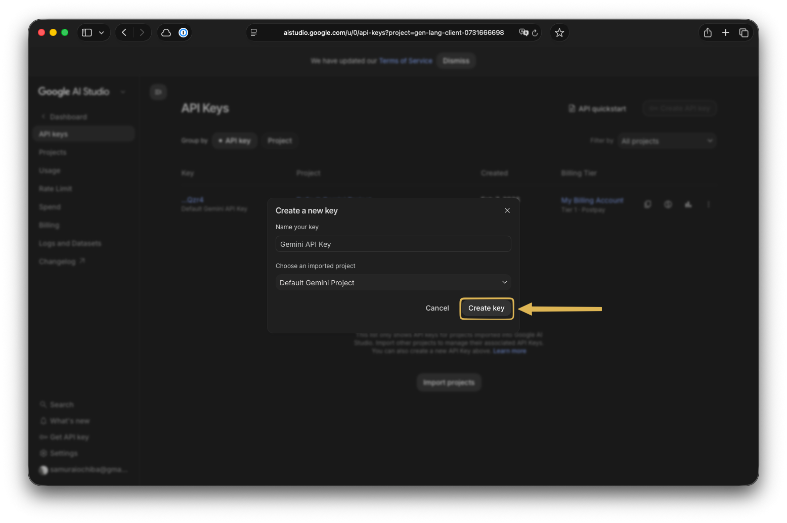Edit the Gemini API Key name field
Viewport: 787px width, 523px height.
pos(393,244)
